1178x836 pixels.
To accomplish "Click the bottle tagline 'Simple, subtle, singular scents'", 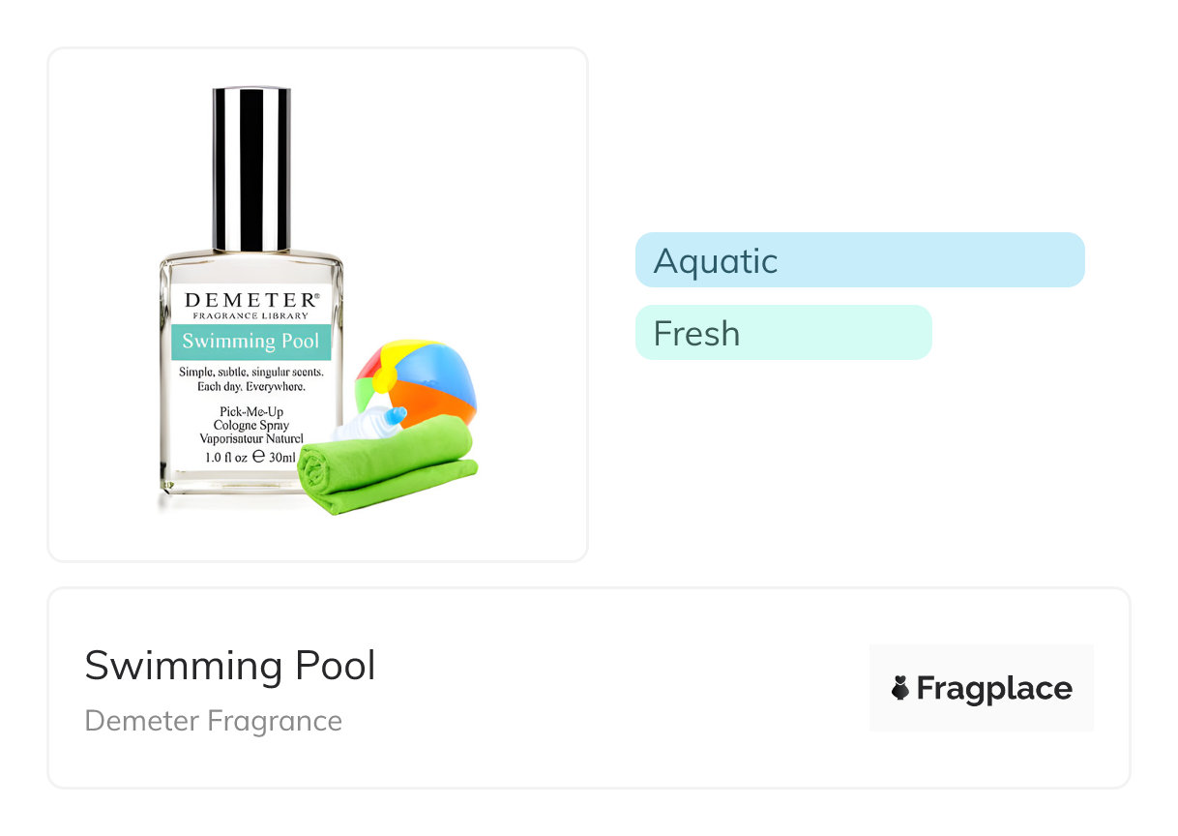I will tap(250, 373).
